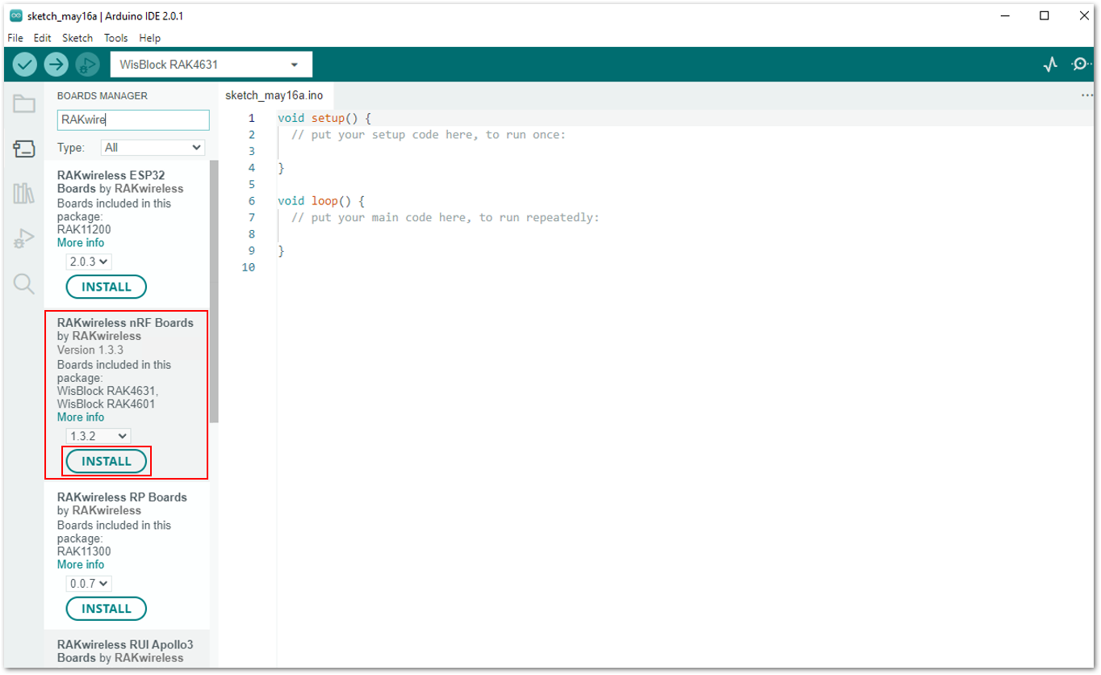Click the Version 1.3.3 text

point(90,350)
